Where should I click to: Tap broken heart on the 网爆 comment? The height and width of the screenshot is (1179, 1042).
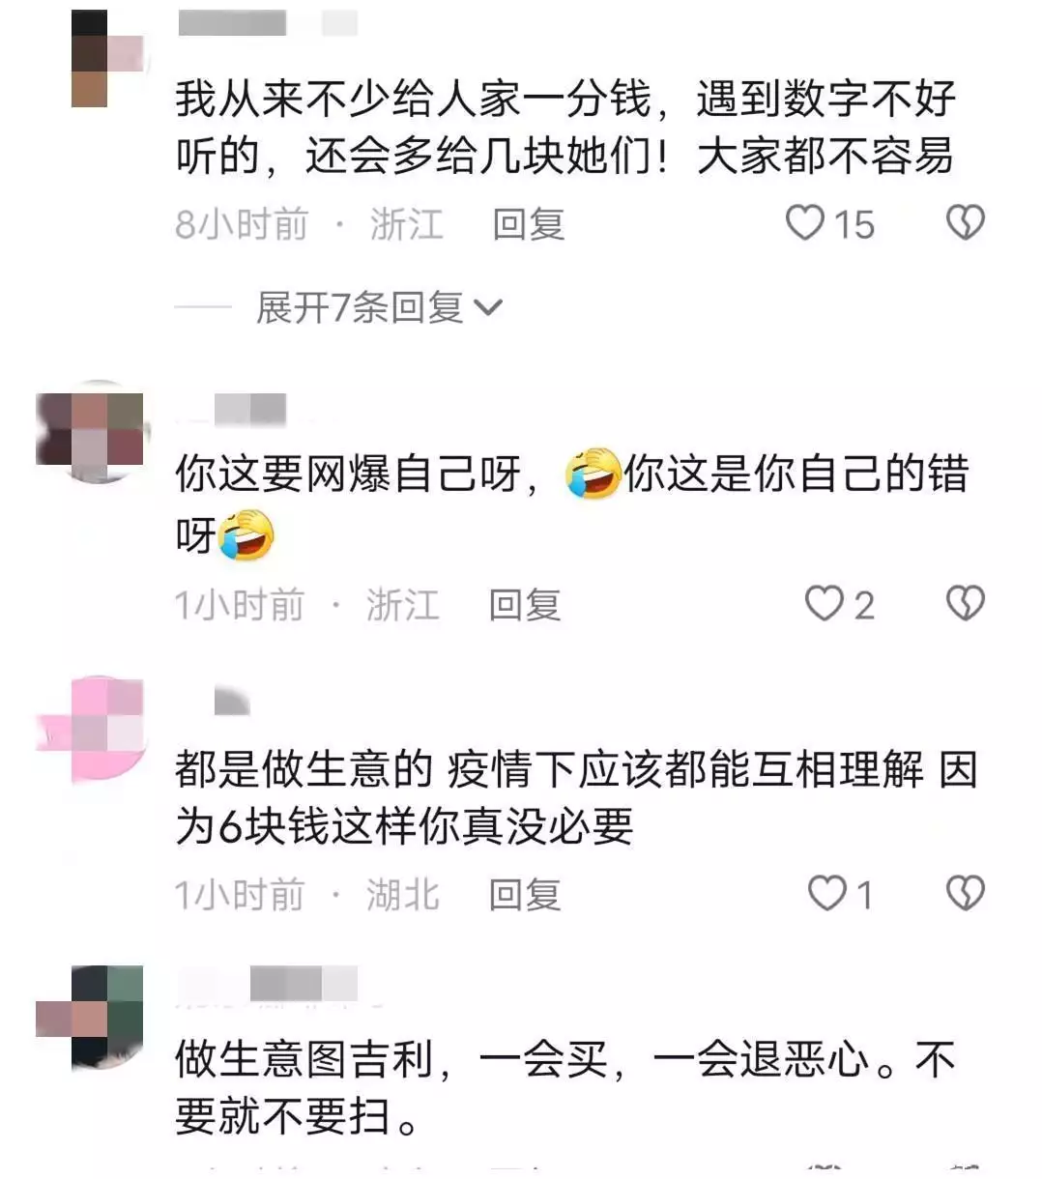click(x=964, y=604)
